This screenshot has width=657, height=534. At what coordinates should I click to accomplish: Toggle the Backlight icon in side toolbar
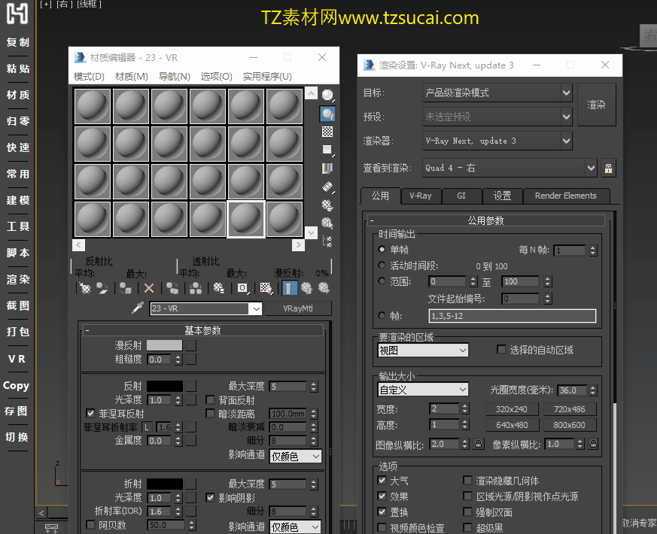327,114
